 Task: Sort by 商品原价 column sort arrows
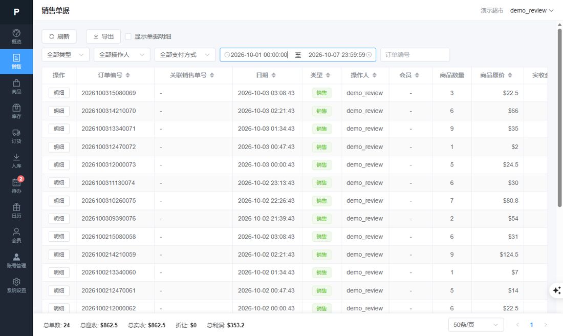pyautogui.click(x=510, y=75)
